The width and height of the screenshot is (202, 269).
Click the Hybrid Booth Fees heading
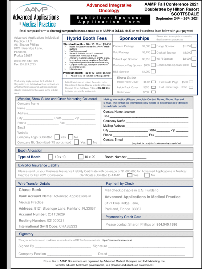[87, 38]
